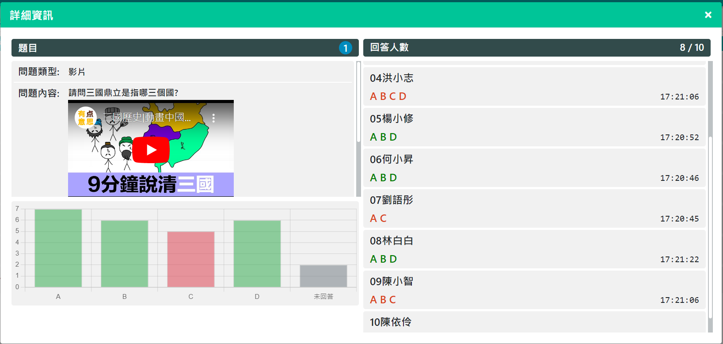The width and height of the screenshot is (723, 344).
Task: Click timestamp 17:21:22
Action: pyautogui.click(x=680, y=260)
